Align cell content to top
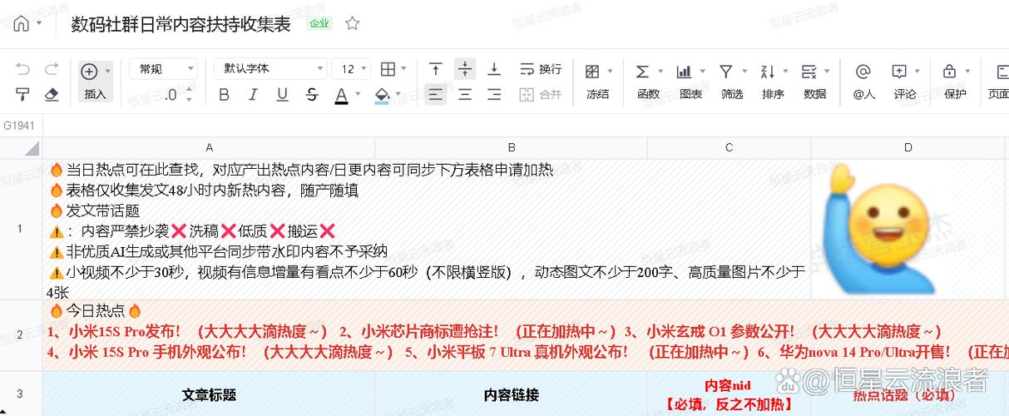Viewport: 1009px width, 416px height. pos(435,69)
